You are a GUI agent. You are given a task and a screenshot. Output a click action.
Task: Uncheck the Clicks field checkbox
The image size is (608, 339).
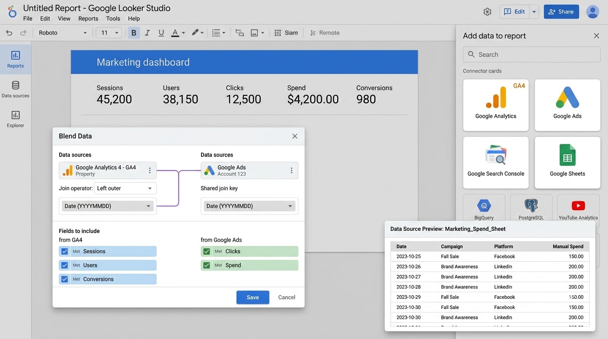click(206, 251)
